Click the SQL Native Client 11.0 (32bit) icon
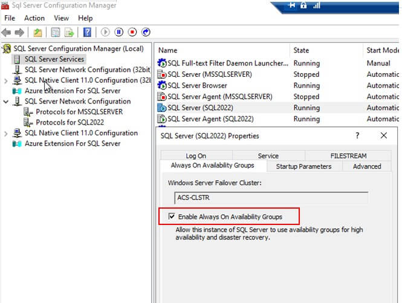 pyautogui.click(x=17, y=80)
